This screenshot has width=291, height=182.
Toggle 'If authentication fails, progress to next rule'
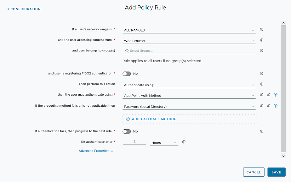pos(127,131)
